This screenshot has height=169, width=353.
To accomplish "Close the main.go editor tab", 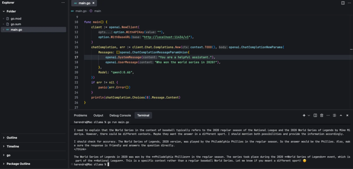I will tap(93, 3).
